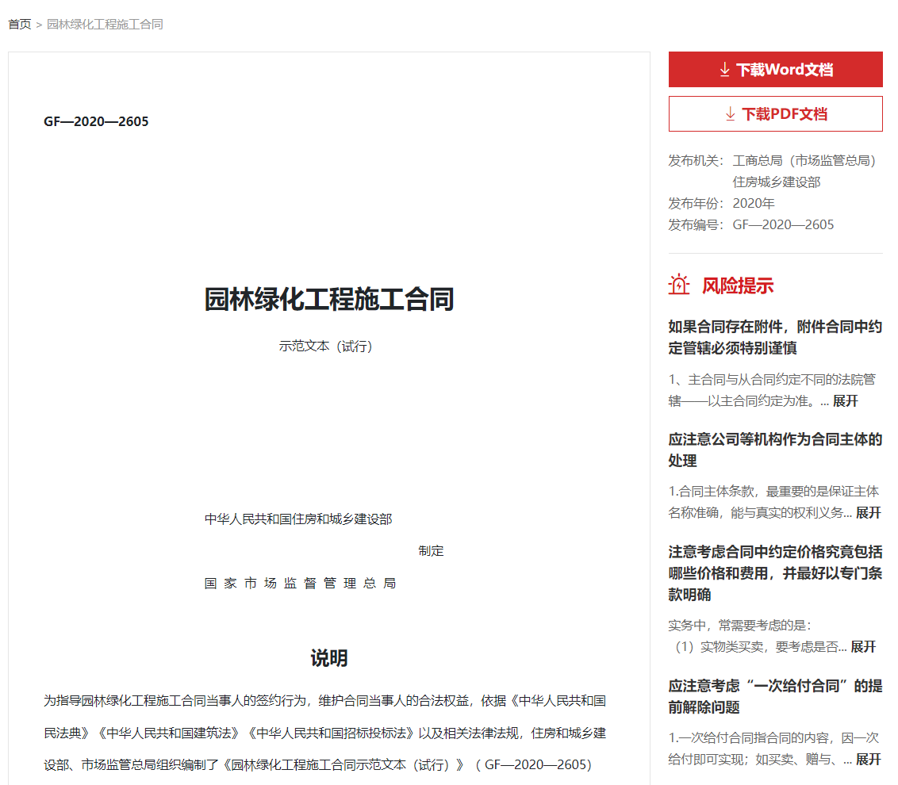Expand the first risk tip about 法院管辖
This screenshot has width=898, height=785.
click(x=845, y=401)
